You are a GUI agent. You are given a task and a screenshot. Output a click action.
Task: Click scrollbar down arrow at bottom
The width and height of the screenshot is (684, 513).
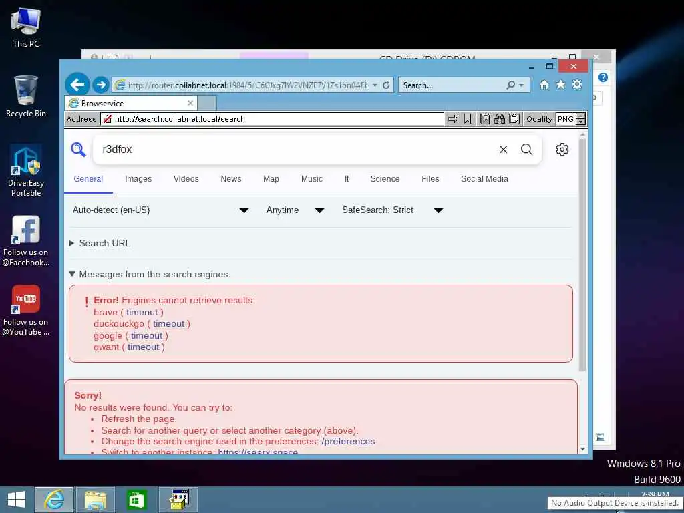click(x=582, y=449)
